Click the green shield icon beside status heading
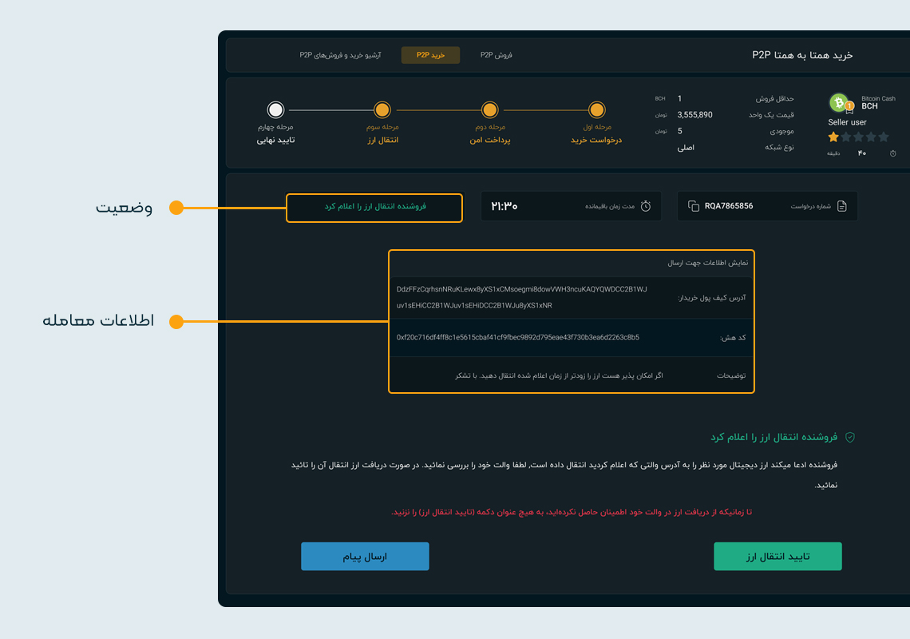This screenshot has width=910, height=639. point(849,437)
